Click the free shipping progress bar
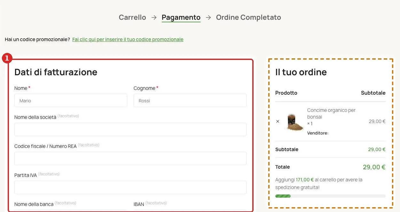Screen dimensions: 400x212 click(x=330, y=196)
